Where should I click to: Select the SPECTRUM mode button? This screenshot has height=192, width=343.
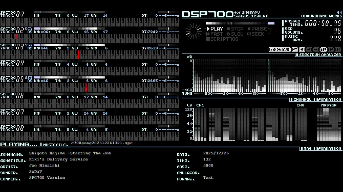pos(280,50)
